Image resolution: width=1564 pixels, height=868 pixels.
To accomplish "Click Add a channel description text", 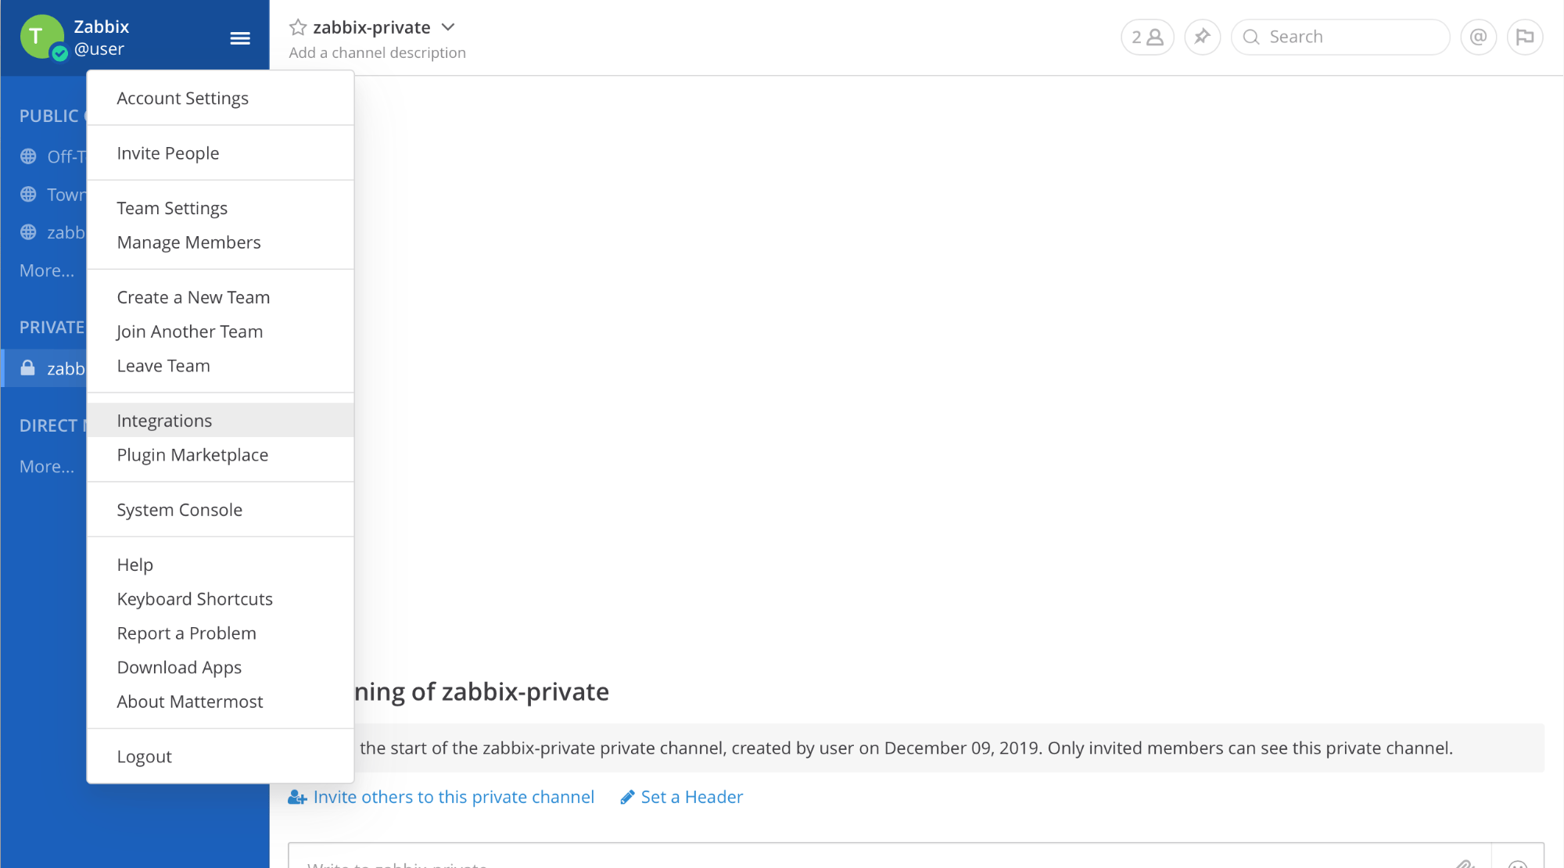I will (377, 52).
